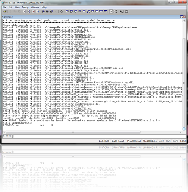
Task: Open the Options dialog icon
Action: coord(126,11)
